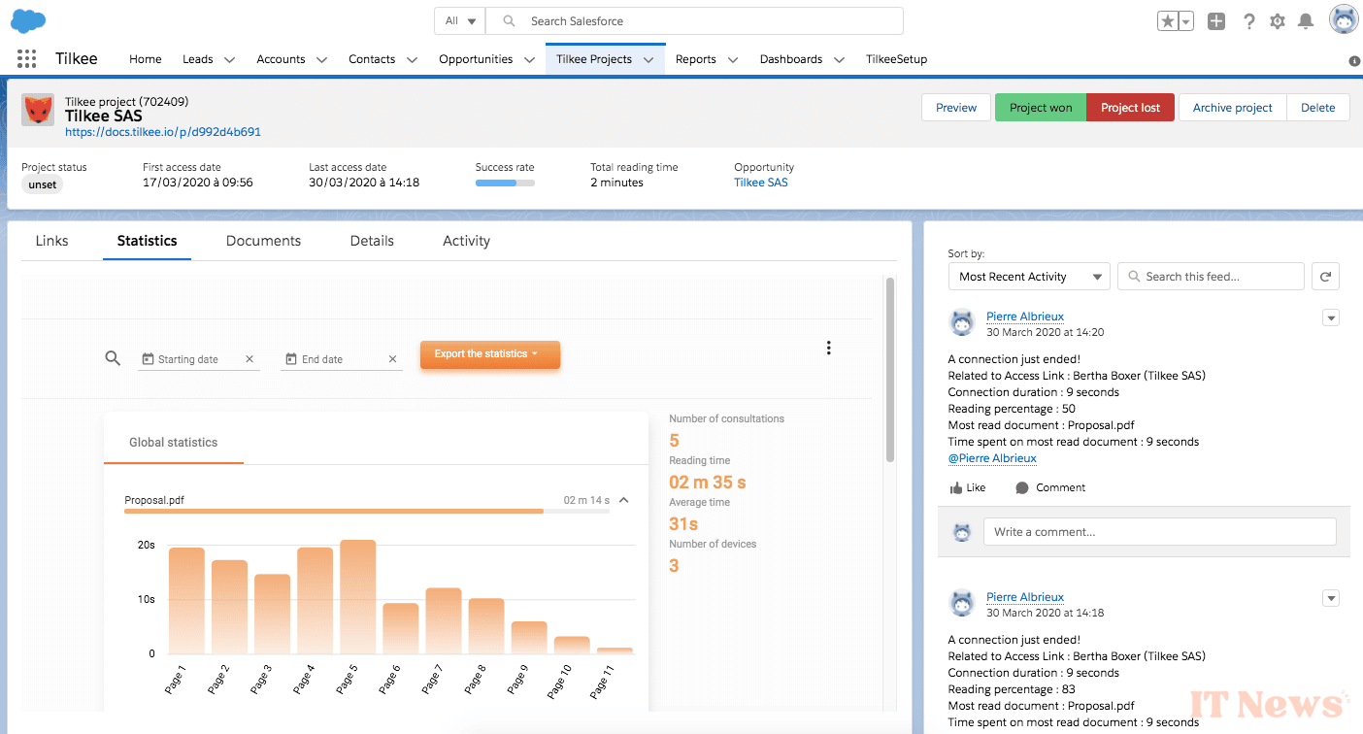Screen dimensions: 1363x734
Task: Collapse the Proposal.pdf chart section
Action: click(623, 501)
